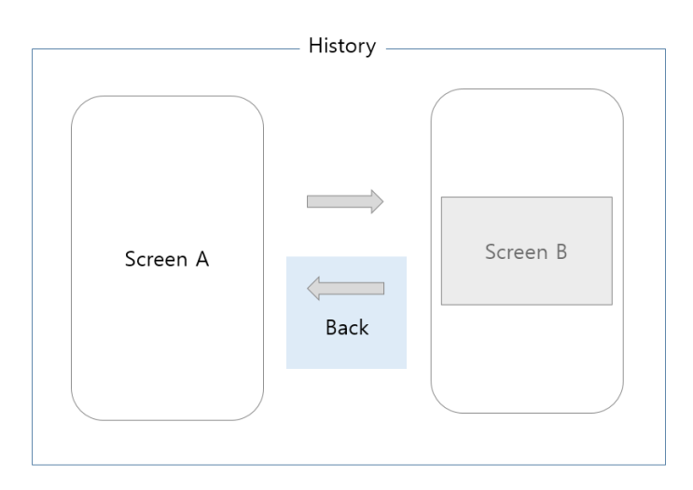The image size is (693, 490).
Task: Click the letter A in Screen A
Action: pyautogui.click(x=202, y=259)
